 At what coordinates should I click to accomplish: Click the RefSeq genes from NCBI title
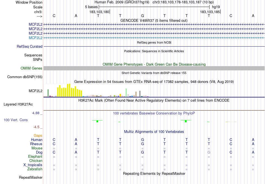154,42
